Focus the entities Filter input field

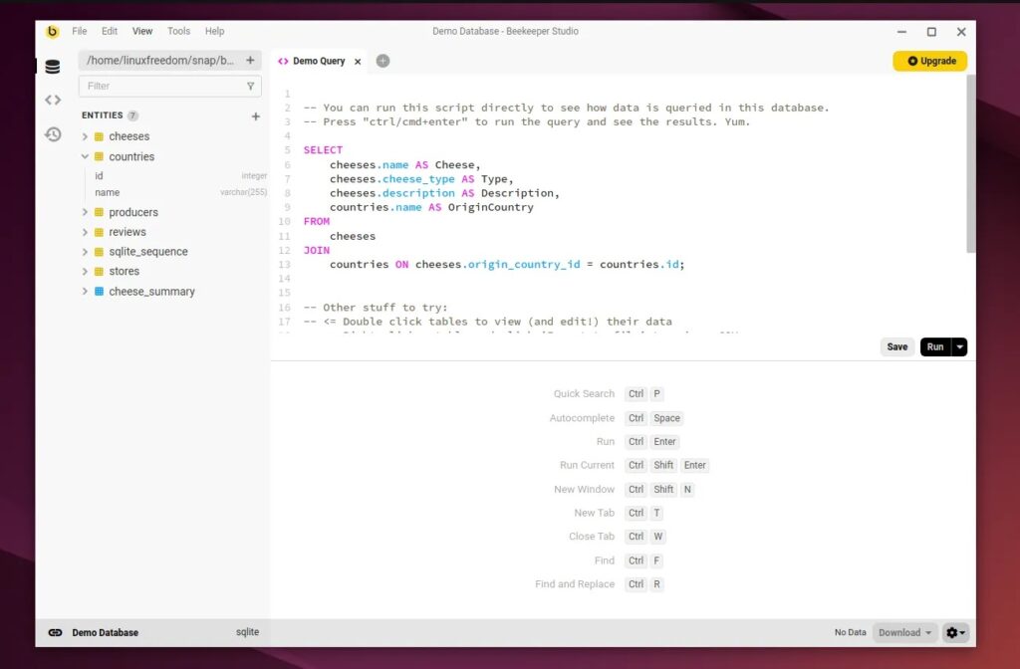click(161, 87)
